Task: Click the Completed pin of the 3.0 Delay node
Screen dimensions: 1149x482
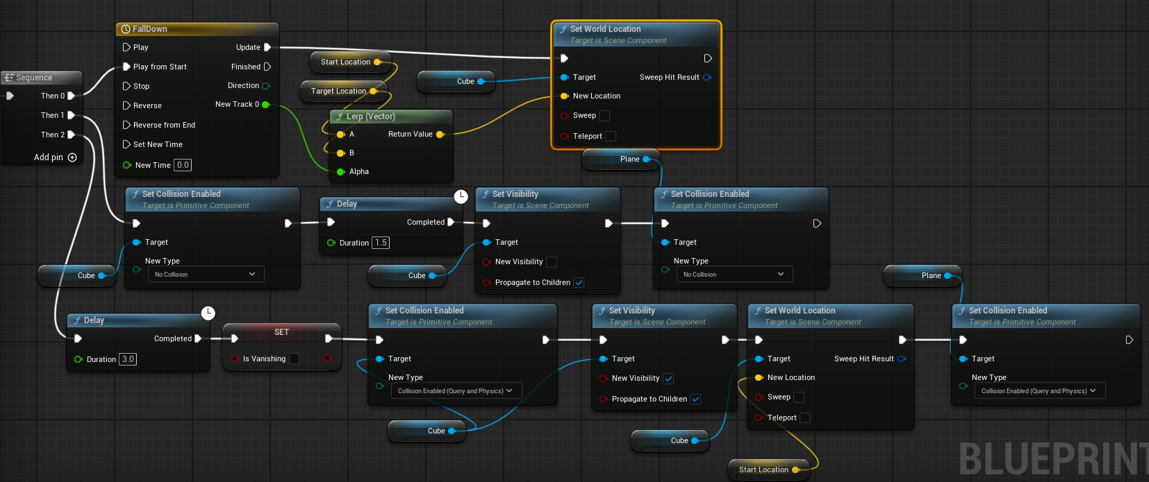Action: pyautogui.click(x=198, y=338)
